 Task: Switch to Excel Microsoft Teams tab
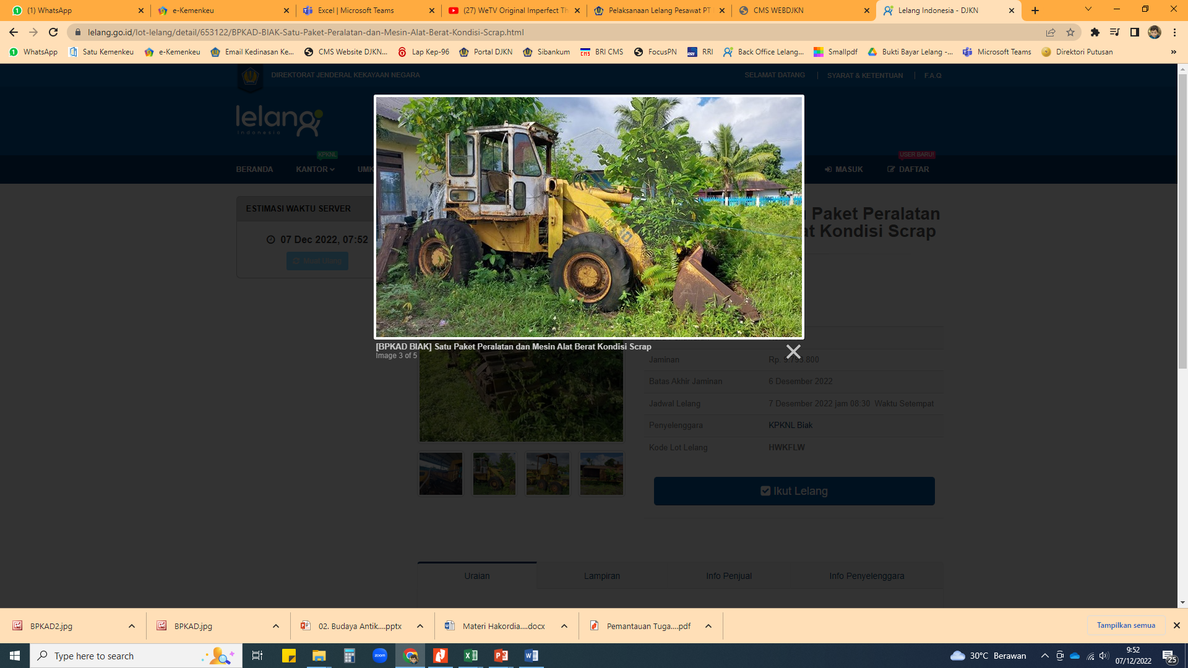click(x=355, y=11)
